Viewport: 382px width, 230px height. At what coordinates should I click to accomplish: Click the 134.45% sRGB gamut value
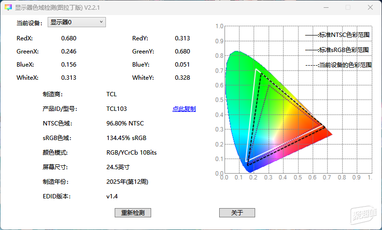pyautogui.click(x=126, y=138)
